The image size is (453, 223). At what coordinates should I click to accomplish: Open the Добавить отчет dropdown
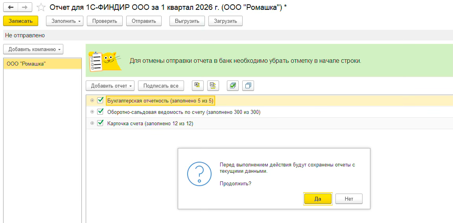[x=110, y=86]
